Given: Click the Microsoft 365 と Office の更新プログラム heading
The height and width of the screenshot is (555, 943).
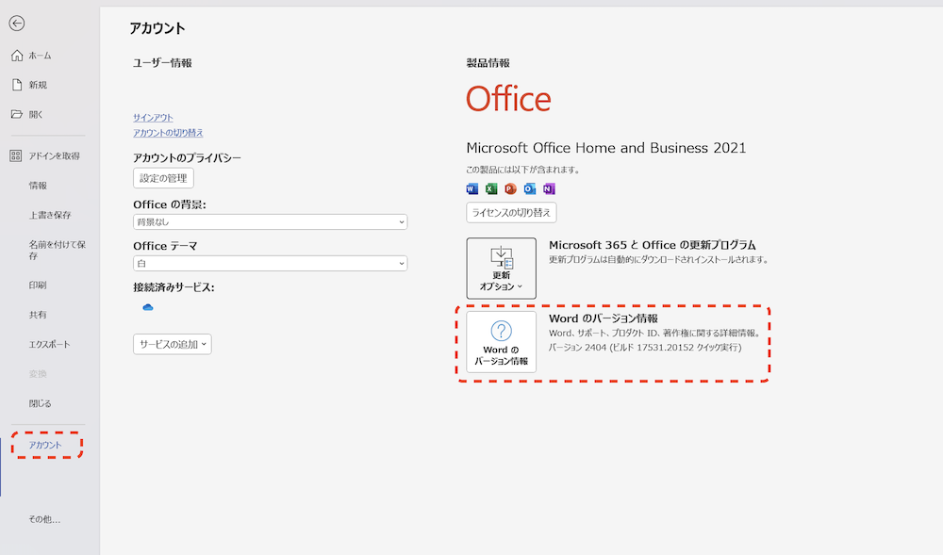Looking at the screenshot, I should (653, 245).
